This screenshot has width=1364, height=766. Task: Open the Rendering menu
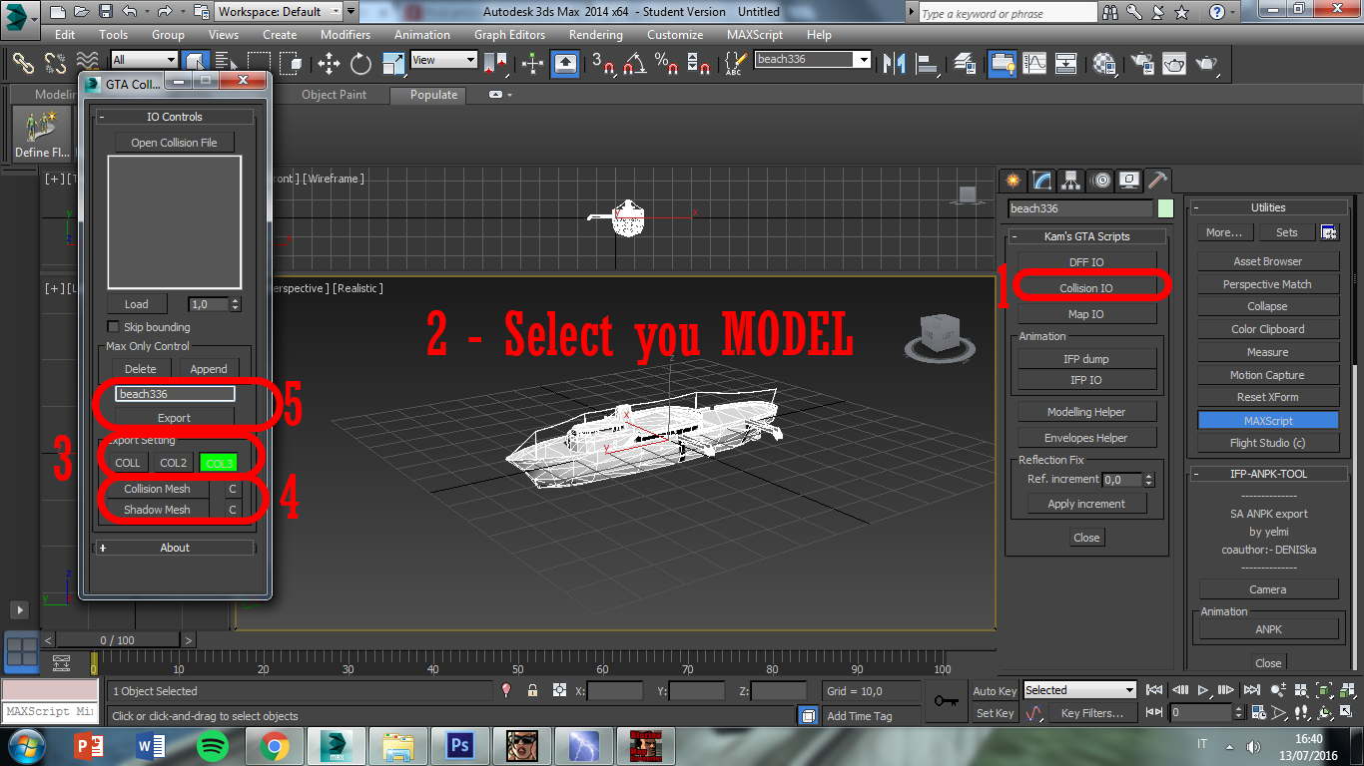pos(595,34)
